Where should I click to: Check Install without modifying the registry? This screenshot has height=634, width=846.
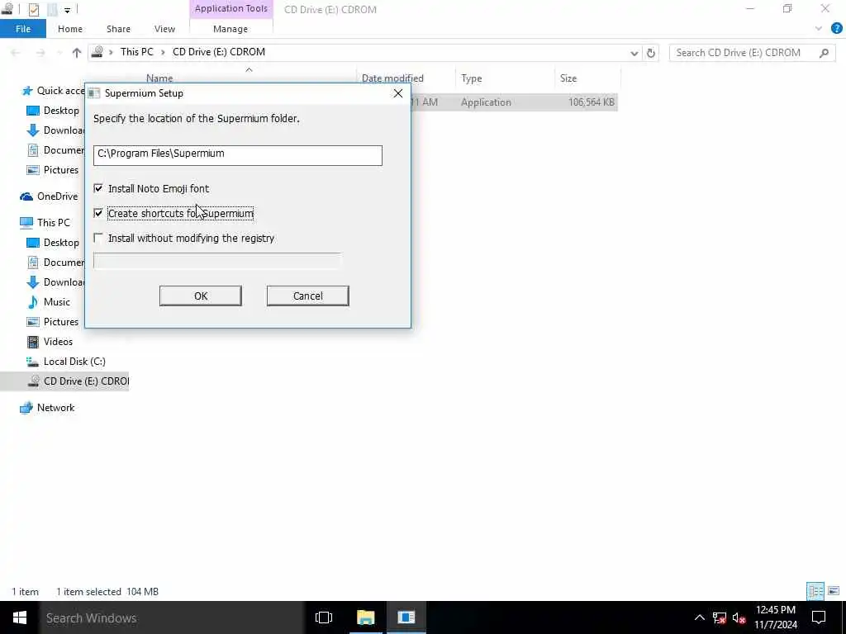98,238
